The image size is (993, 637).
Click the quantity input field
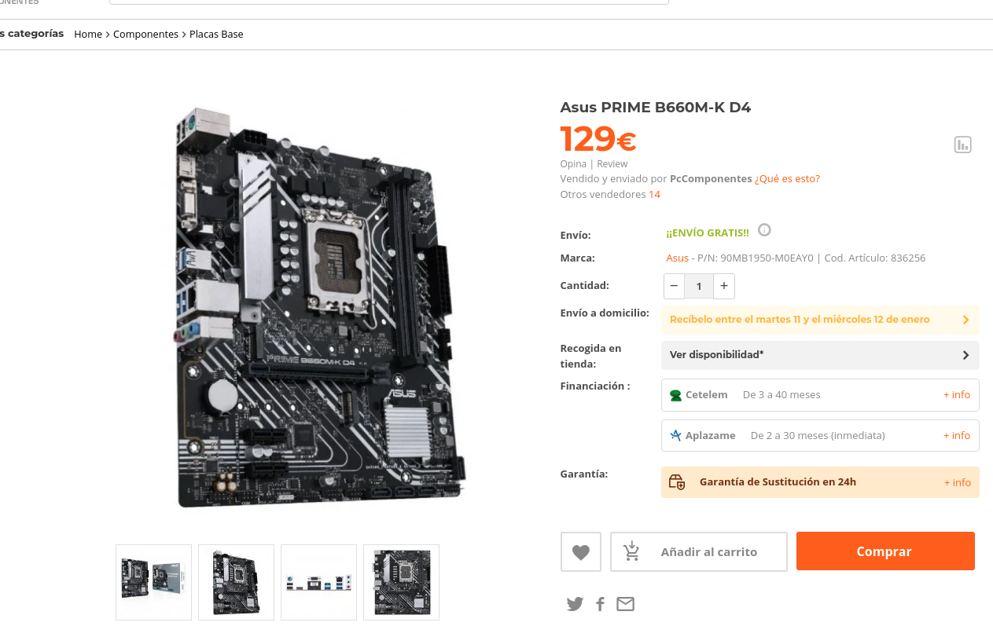(x=699, y=286)
